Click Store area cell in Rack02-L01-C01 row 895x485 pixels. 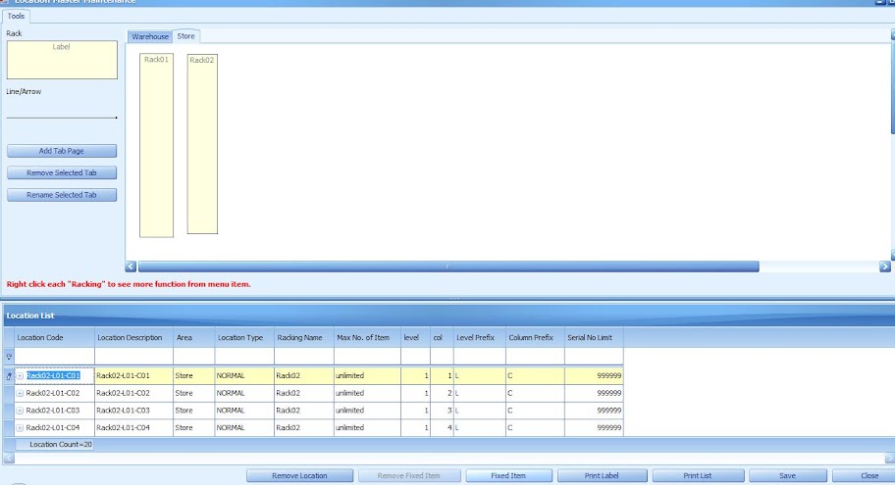tap(194, 375)
